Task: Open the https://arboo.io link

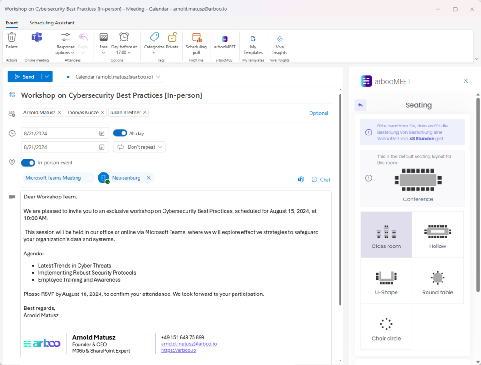Action: tap(178, 350)
